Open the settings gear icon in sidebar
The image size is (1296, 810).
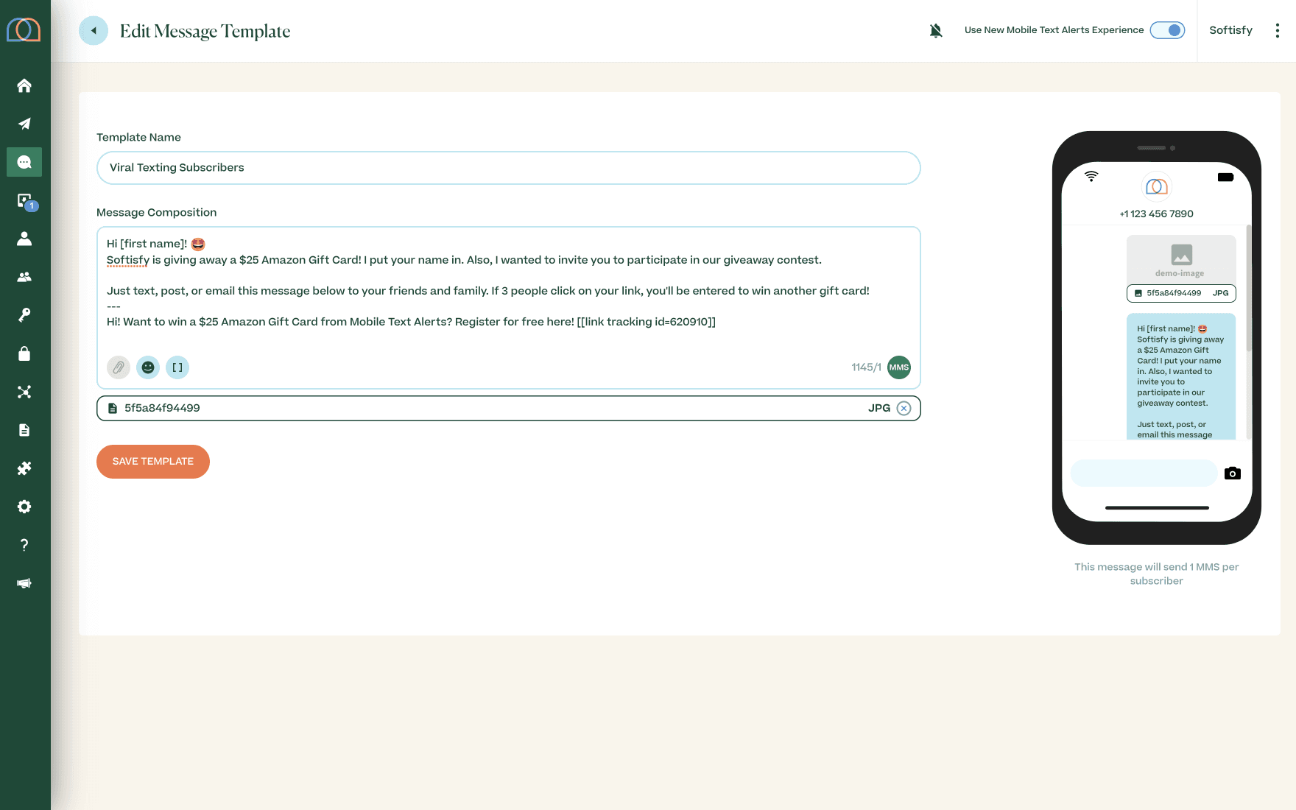24,507
